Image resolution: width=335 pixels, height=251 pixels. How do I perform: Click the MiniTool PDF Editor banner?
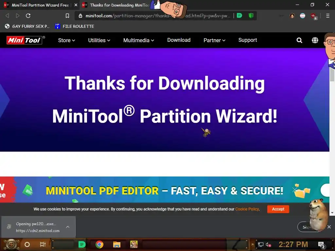(x=165, y=190)
